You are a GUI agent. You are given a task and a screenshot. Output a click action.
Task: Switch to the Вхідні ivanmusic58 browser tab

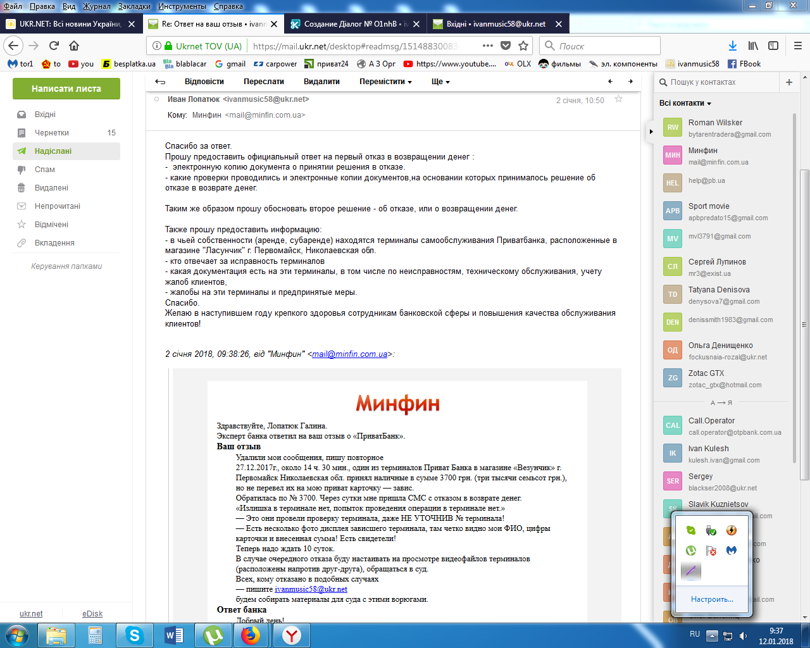[x=496, y=24]
